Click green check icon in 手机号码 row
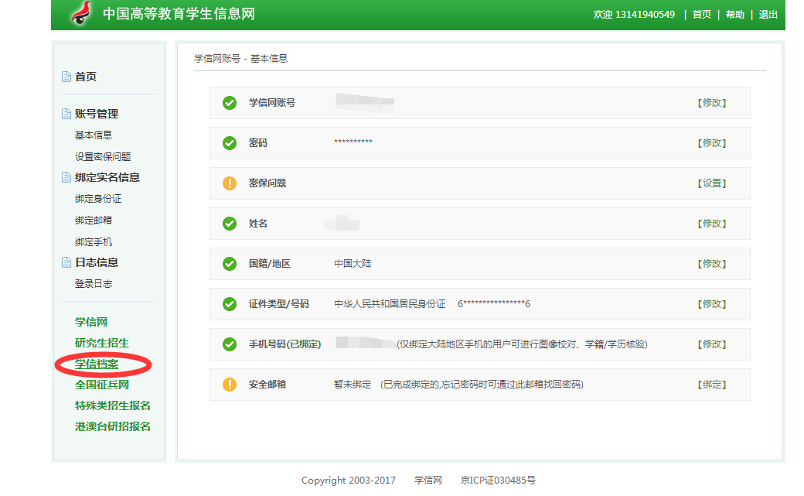Image resolution: width=804 pixels, height=496 pixels. tap(230, 344)
